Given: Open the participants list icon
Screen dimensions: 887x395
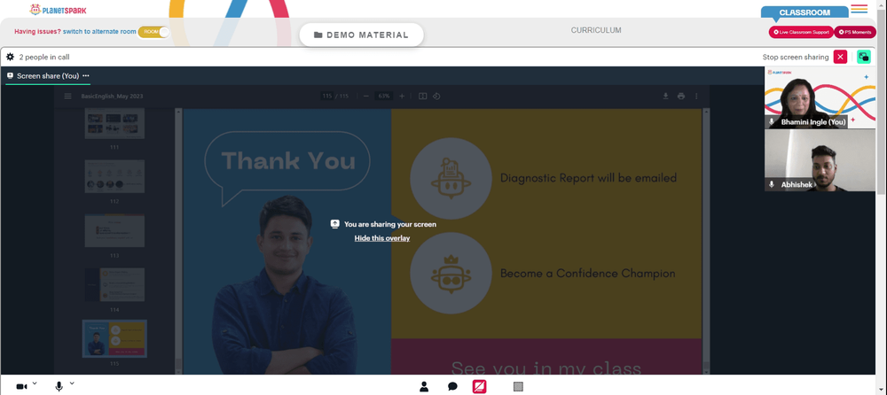Looking at the screenshot, I should 424,387.
